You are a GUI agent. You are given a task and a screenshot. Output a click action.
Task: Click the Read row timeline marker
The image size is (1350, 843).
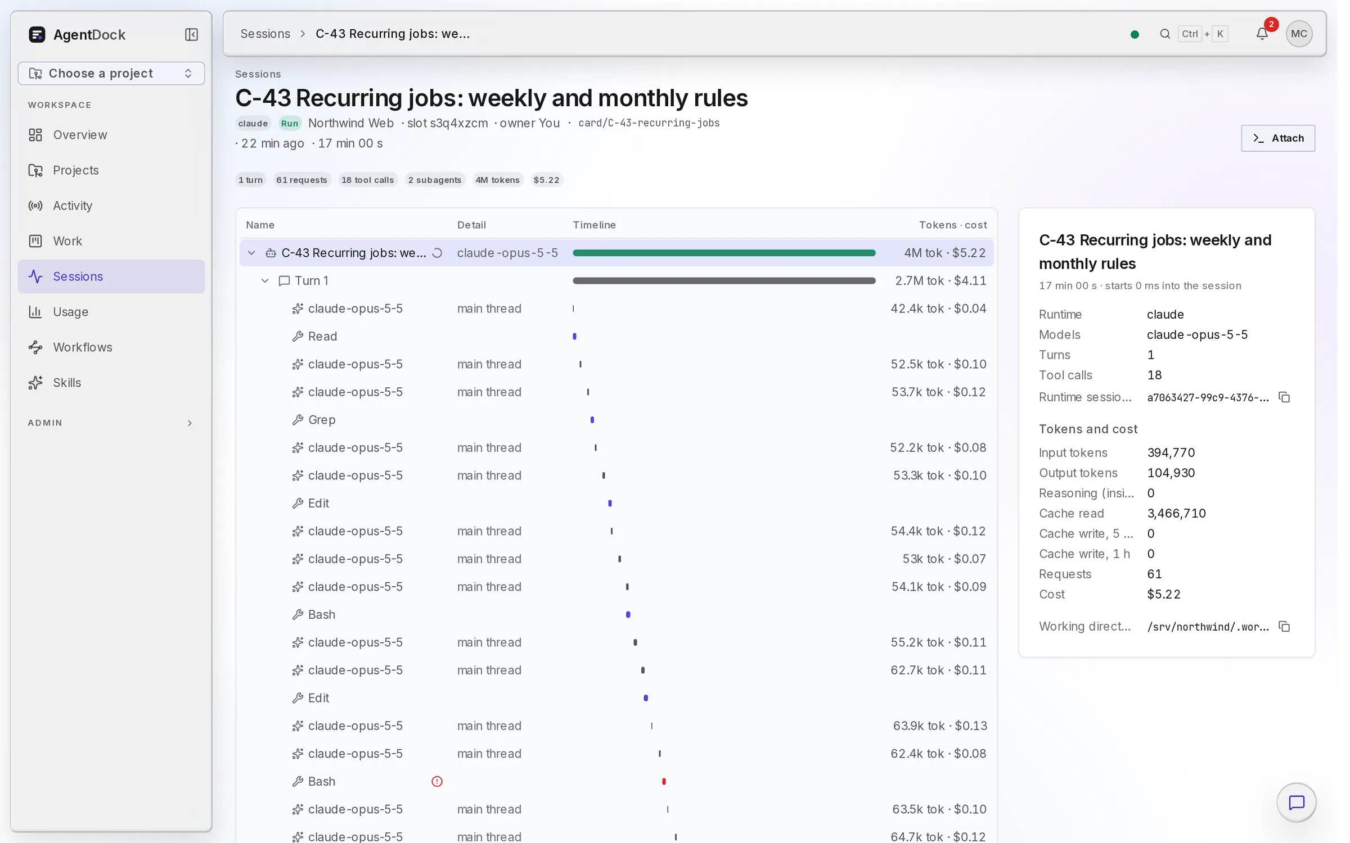574,336
